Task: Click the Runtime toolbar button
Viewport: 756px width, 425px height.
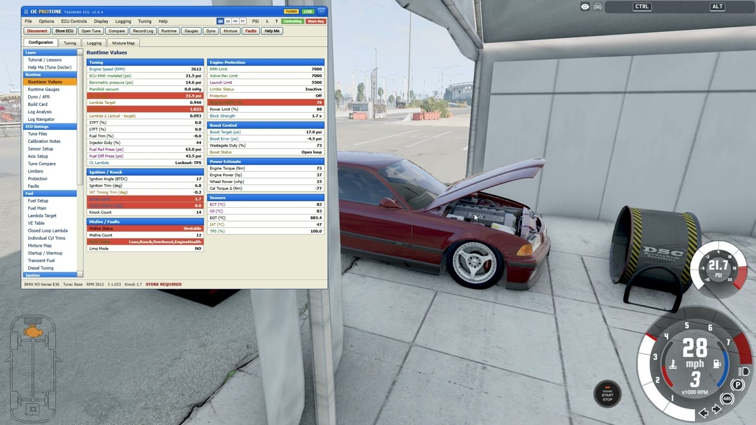Action: coord(169,31)
